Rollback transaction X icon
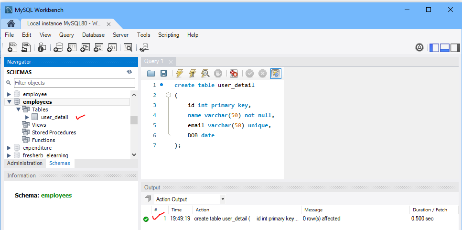Screen dimensions: 462x230 coord(262,74)
